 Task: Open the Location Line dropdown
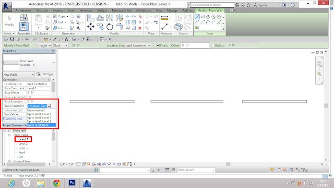click(138, 45)
